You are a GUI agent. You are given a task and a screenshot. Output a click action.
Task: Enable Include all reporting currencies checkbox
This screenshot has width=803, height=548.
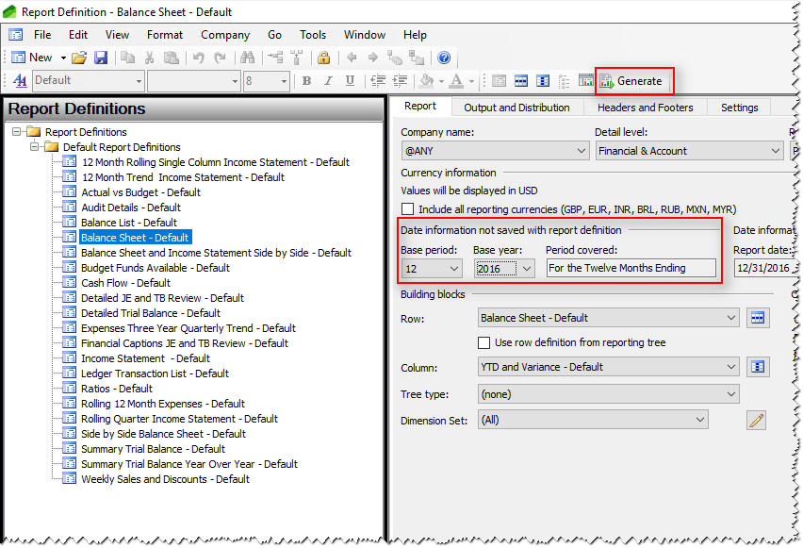[408, 209]
